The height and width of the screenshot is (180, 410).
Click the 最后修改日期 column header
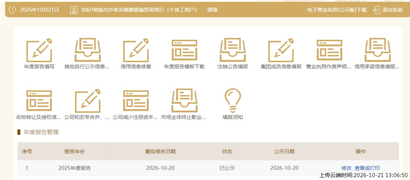pyautogui.click(x=160, y=151)
